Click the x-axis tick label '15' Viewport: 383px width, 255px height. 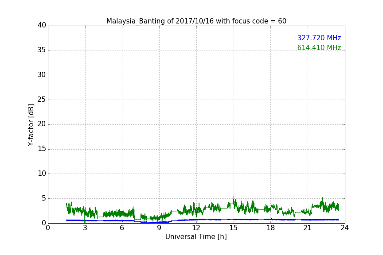click(x=234, y=228)
